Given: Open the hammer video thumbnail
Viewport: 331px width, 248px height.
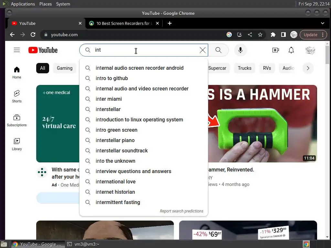Looking at the screenshot, I should pos(262,124).
